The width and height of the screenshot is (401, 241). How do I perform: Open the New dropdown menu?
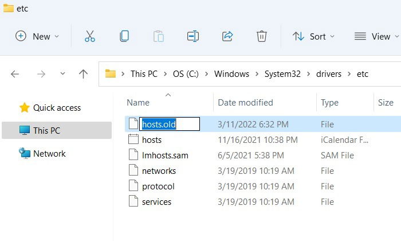pos(37,36)
